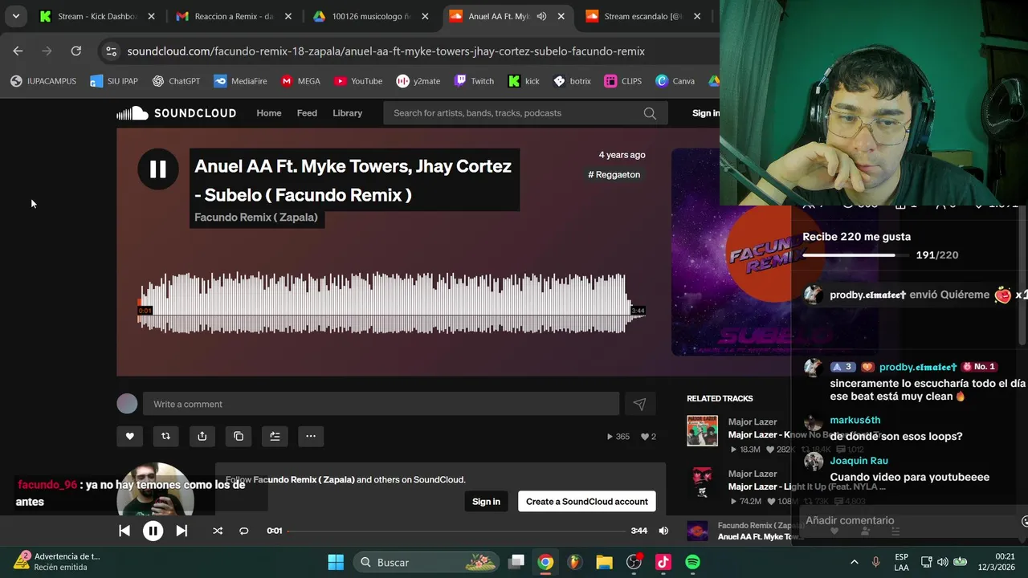Open Spotify from the taskbar
The width and height of the screenshot is (1028, 578).
point(692,562)
